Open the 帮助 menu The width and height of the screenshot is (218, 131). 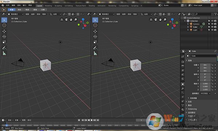point(30,5)
